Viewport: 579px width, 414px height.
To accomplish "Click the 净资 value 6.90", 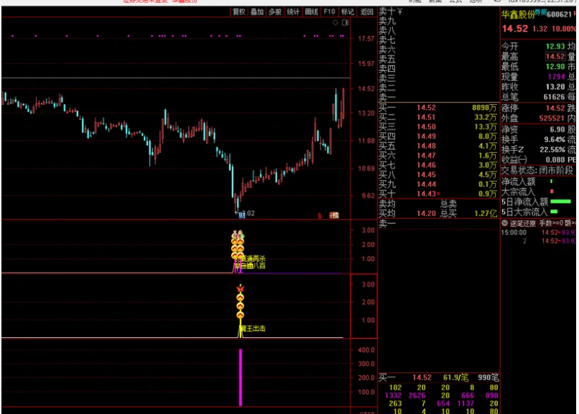I will pos(557,129).
